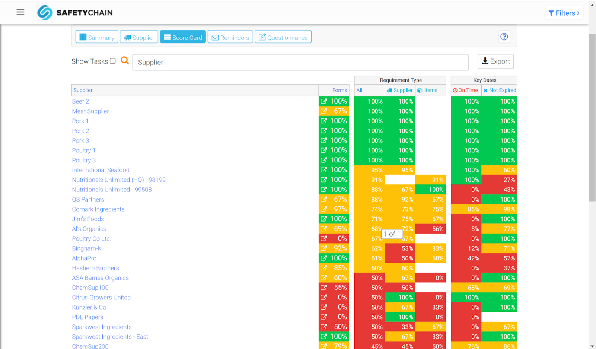Switch to the Summary tab
Screen dimensions: 596x349
97,37
